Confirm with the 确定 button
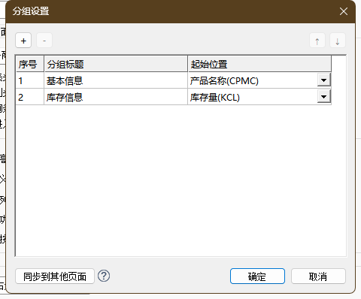Image resolution: width=361 pixels, height=299 pixels. point(257,276)
